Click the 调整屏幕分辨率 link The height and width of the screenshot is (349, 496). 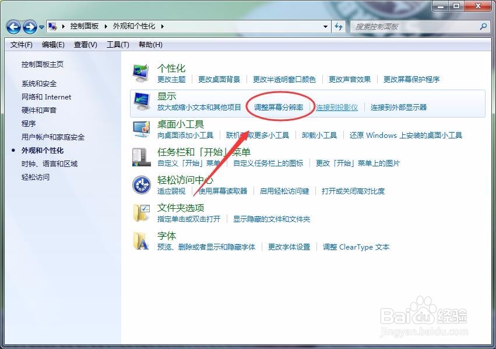tap(279, 107)
